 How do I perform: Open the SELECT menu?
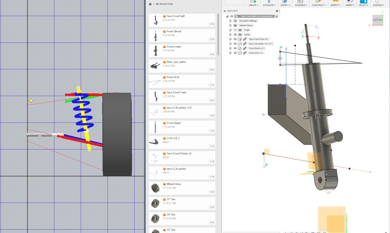363,5
